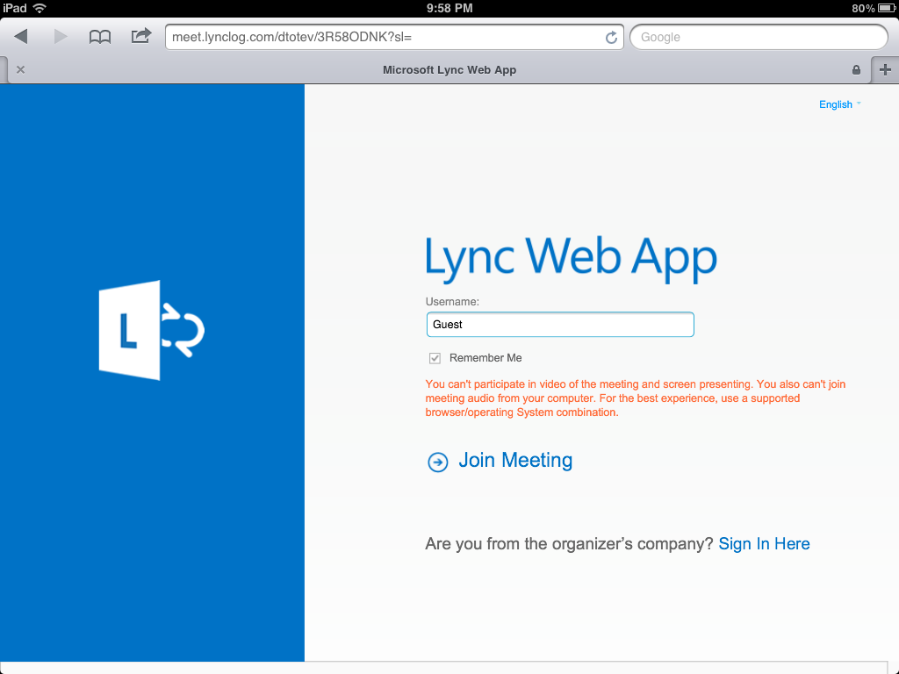899x674 pixels.
Task: Open the Sign In Here link
Action: tap(763, 543)
